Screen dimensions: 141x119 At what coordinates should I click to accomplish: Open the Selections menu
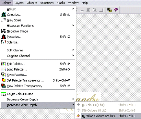[47, 3]
